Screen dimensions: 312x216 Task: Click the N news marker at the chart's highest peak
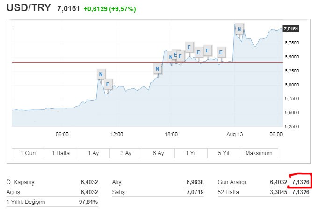(239, 29)
